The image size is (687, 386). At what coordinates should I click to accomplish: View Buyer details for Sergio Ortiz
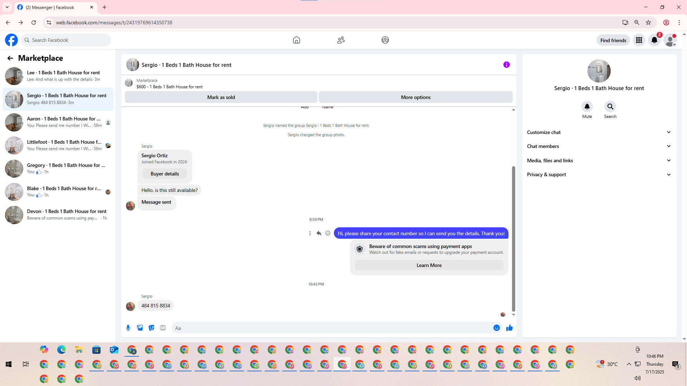165,174
